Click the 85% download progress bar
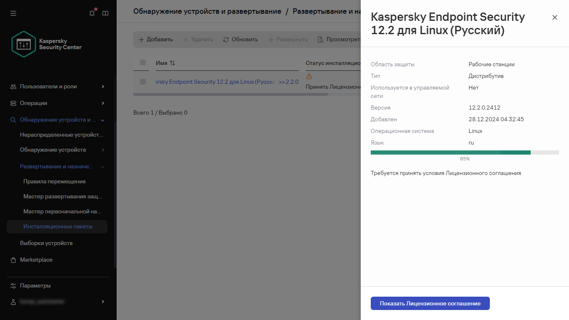 click(464, 152)
